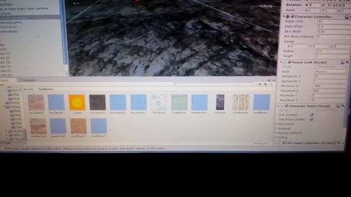Open the Axes dropdown showing Mouse X

coord(330,72)
